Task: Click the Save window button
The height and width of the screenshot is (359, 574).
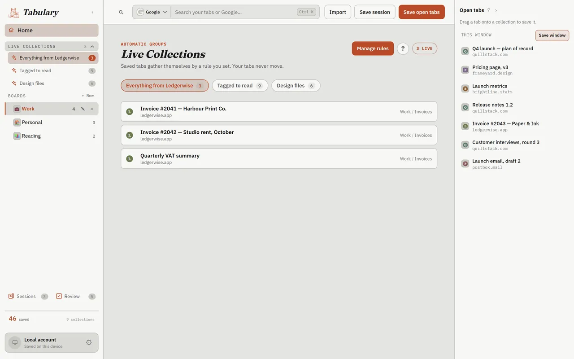Action: pos(552,35)
